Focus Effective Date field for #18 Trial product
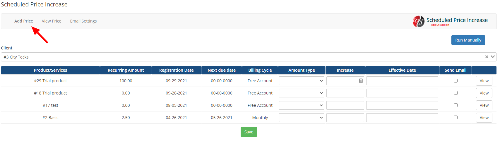This screenshot has height=141, width=500. pos(402,93)
